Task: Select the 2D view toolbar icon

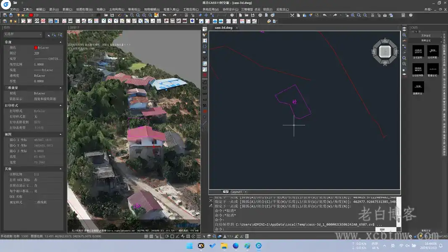Action: coord(37,21)
